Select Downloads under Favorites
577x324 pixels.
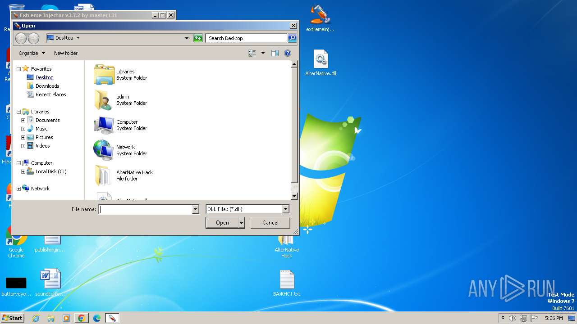[x=47, y=86]
